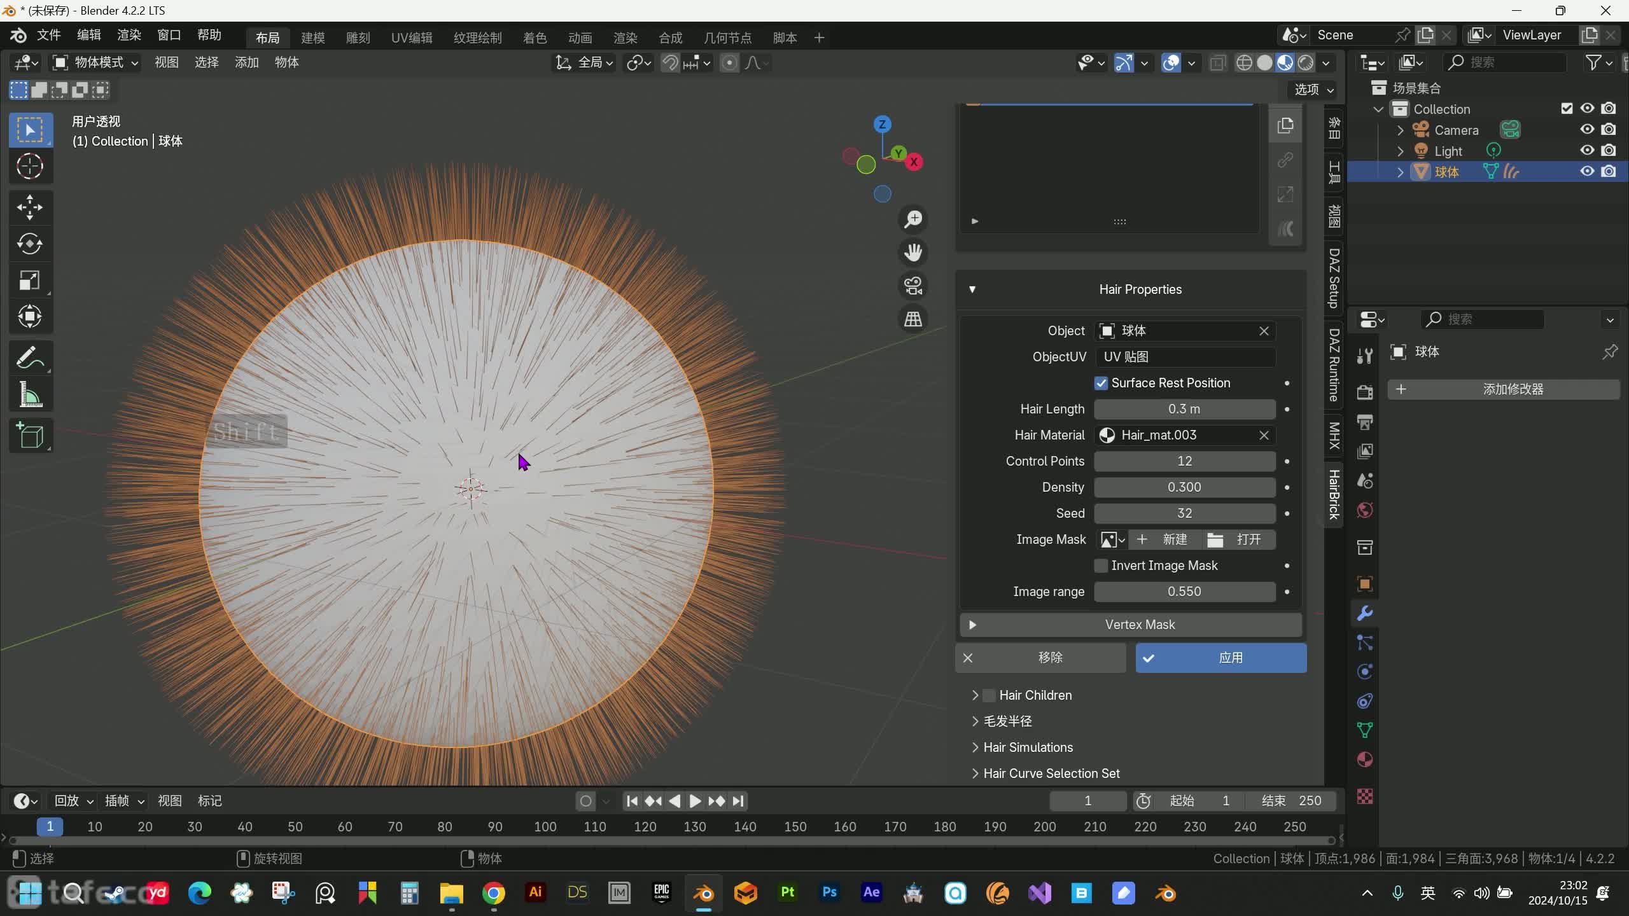Enable the Invert Image Mask checkbox
1629x916 pixels.
[x=1101, y=566]
